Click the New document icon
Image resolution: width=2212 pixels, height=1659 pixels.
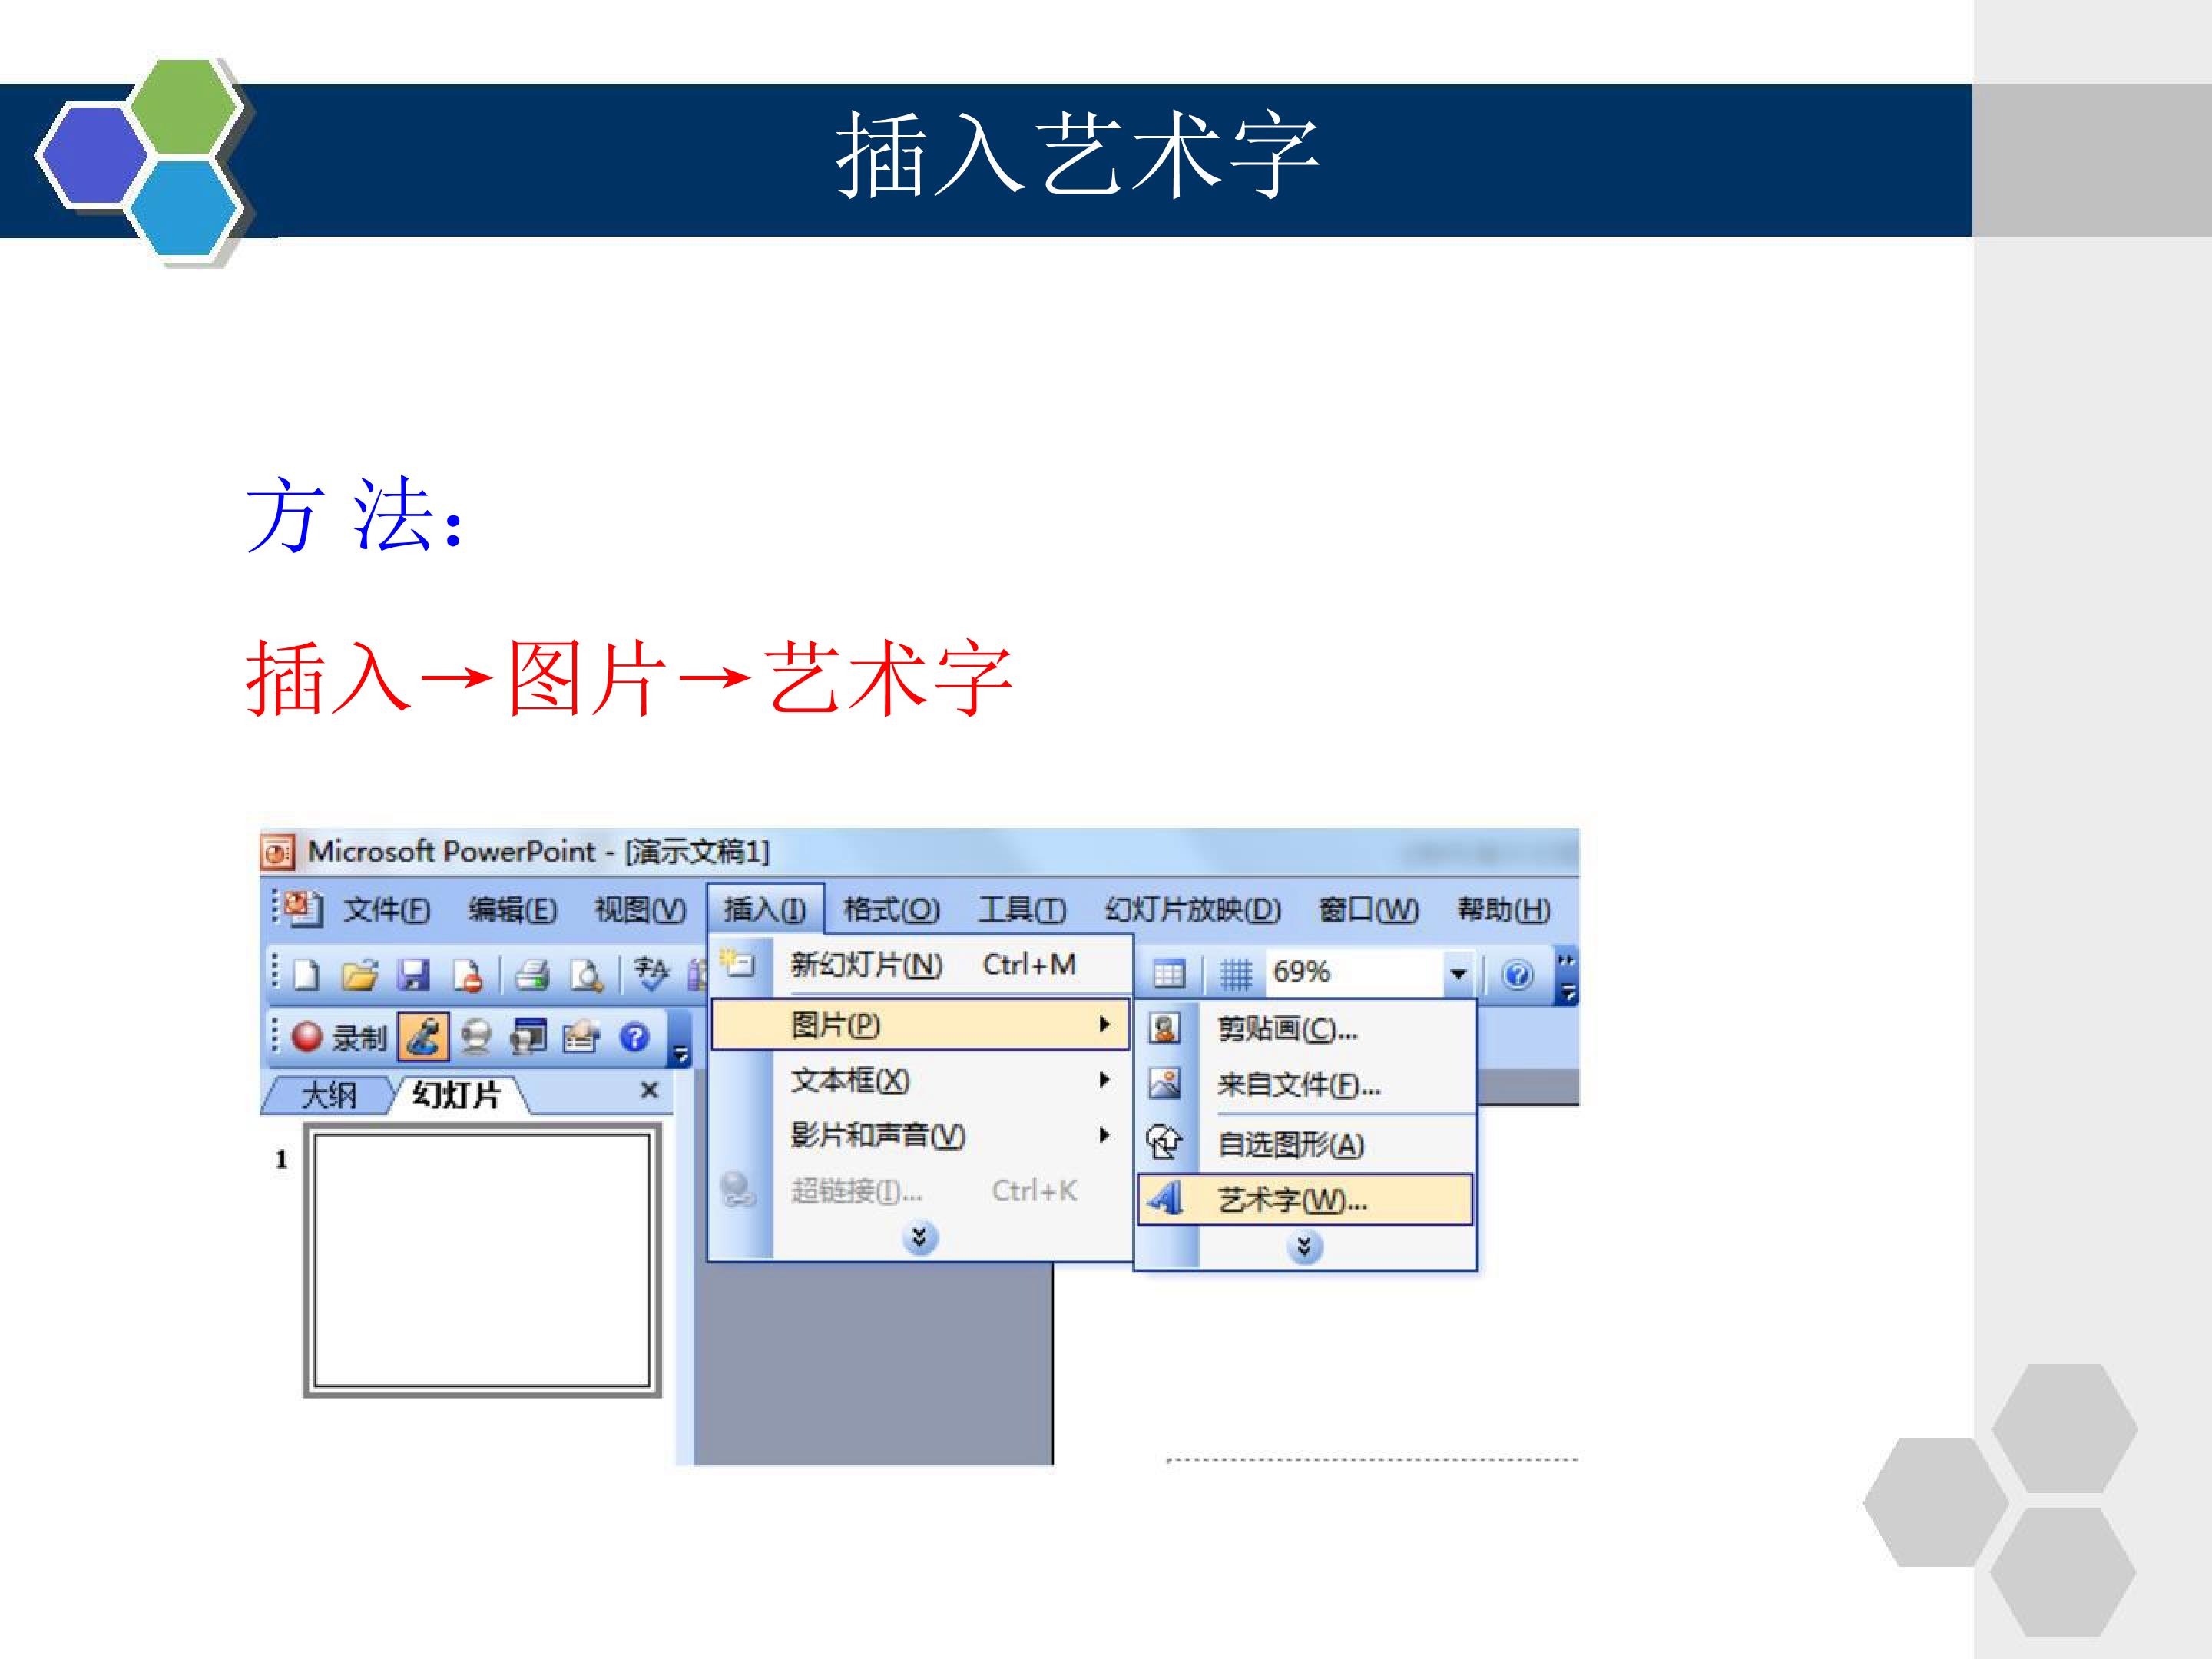[307, 974]
